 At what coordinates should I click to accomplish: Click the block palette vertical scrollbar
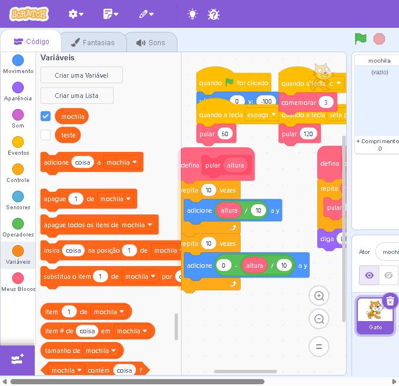176,327
